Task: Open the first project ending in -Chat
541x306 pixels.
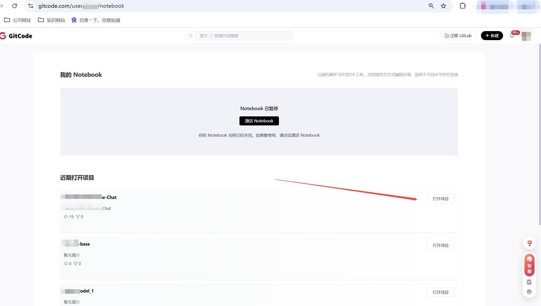Action: click(440, 199)
